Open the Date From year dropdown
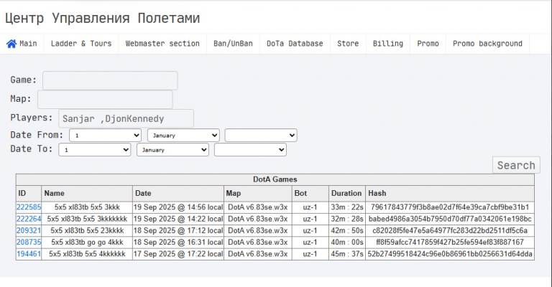This screenshot has height=287, width=552. click(x=261, y=135)
